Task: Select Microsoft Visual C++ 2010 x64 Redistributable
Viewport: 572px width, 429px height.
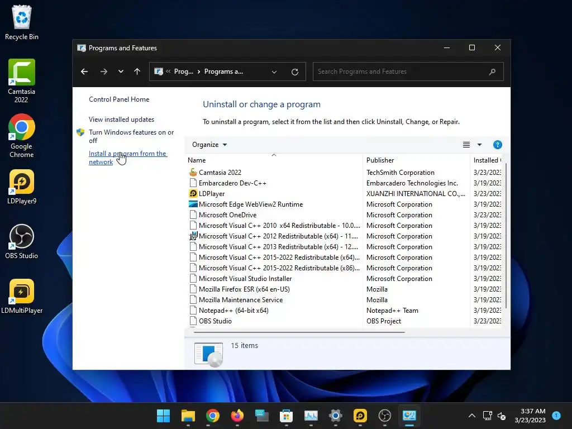Action: tap(279, 226)
